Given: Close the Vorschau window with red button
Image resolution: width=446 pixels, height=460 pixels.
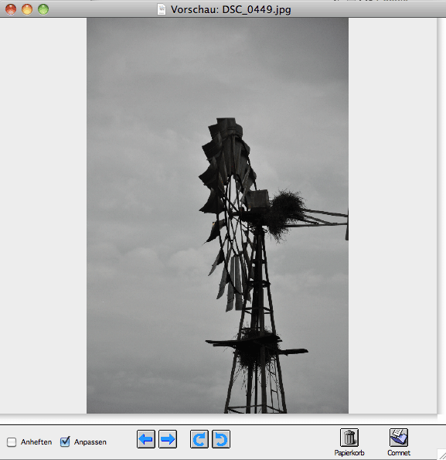Looking at the screenshot, I should pos(11,9).
